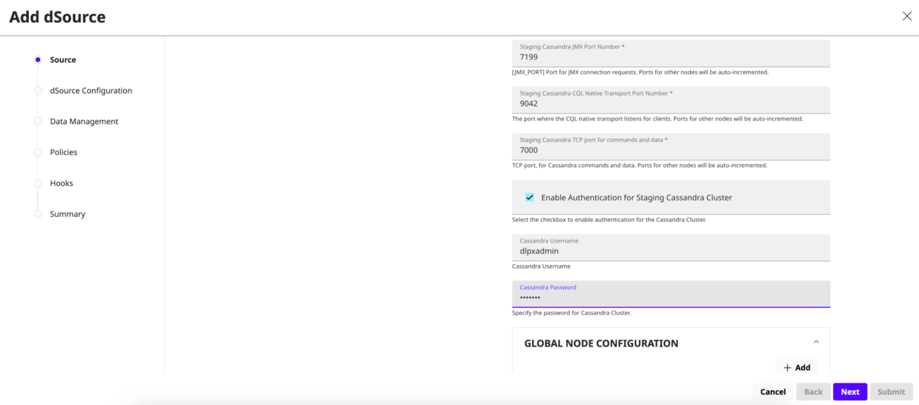This screenshot has height=405, width=919.
Task: Select the Hooks wizard step
Action: coord(61,183)
